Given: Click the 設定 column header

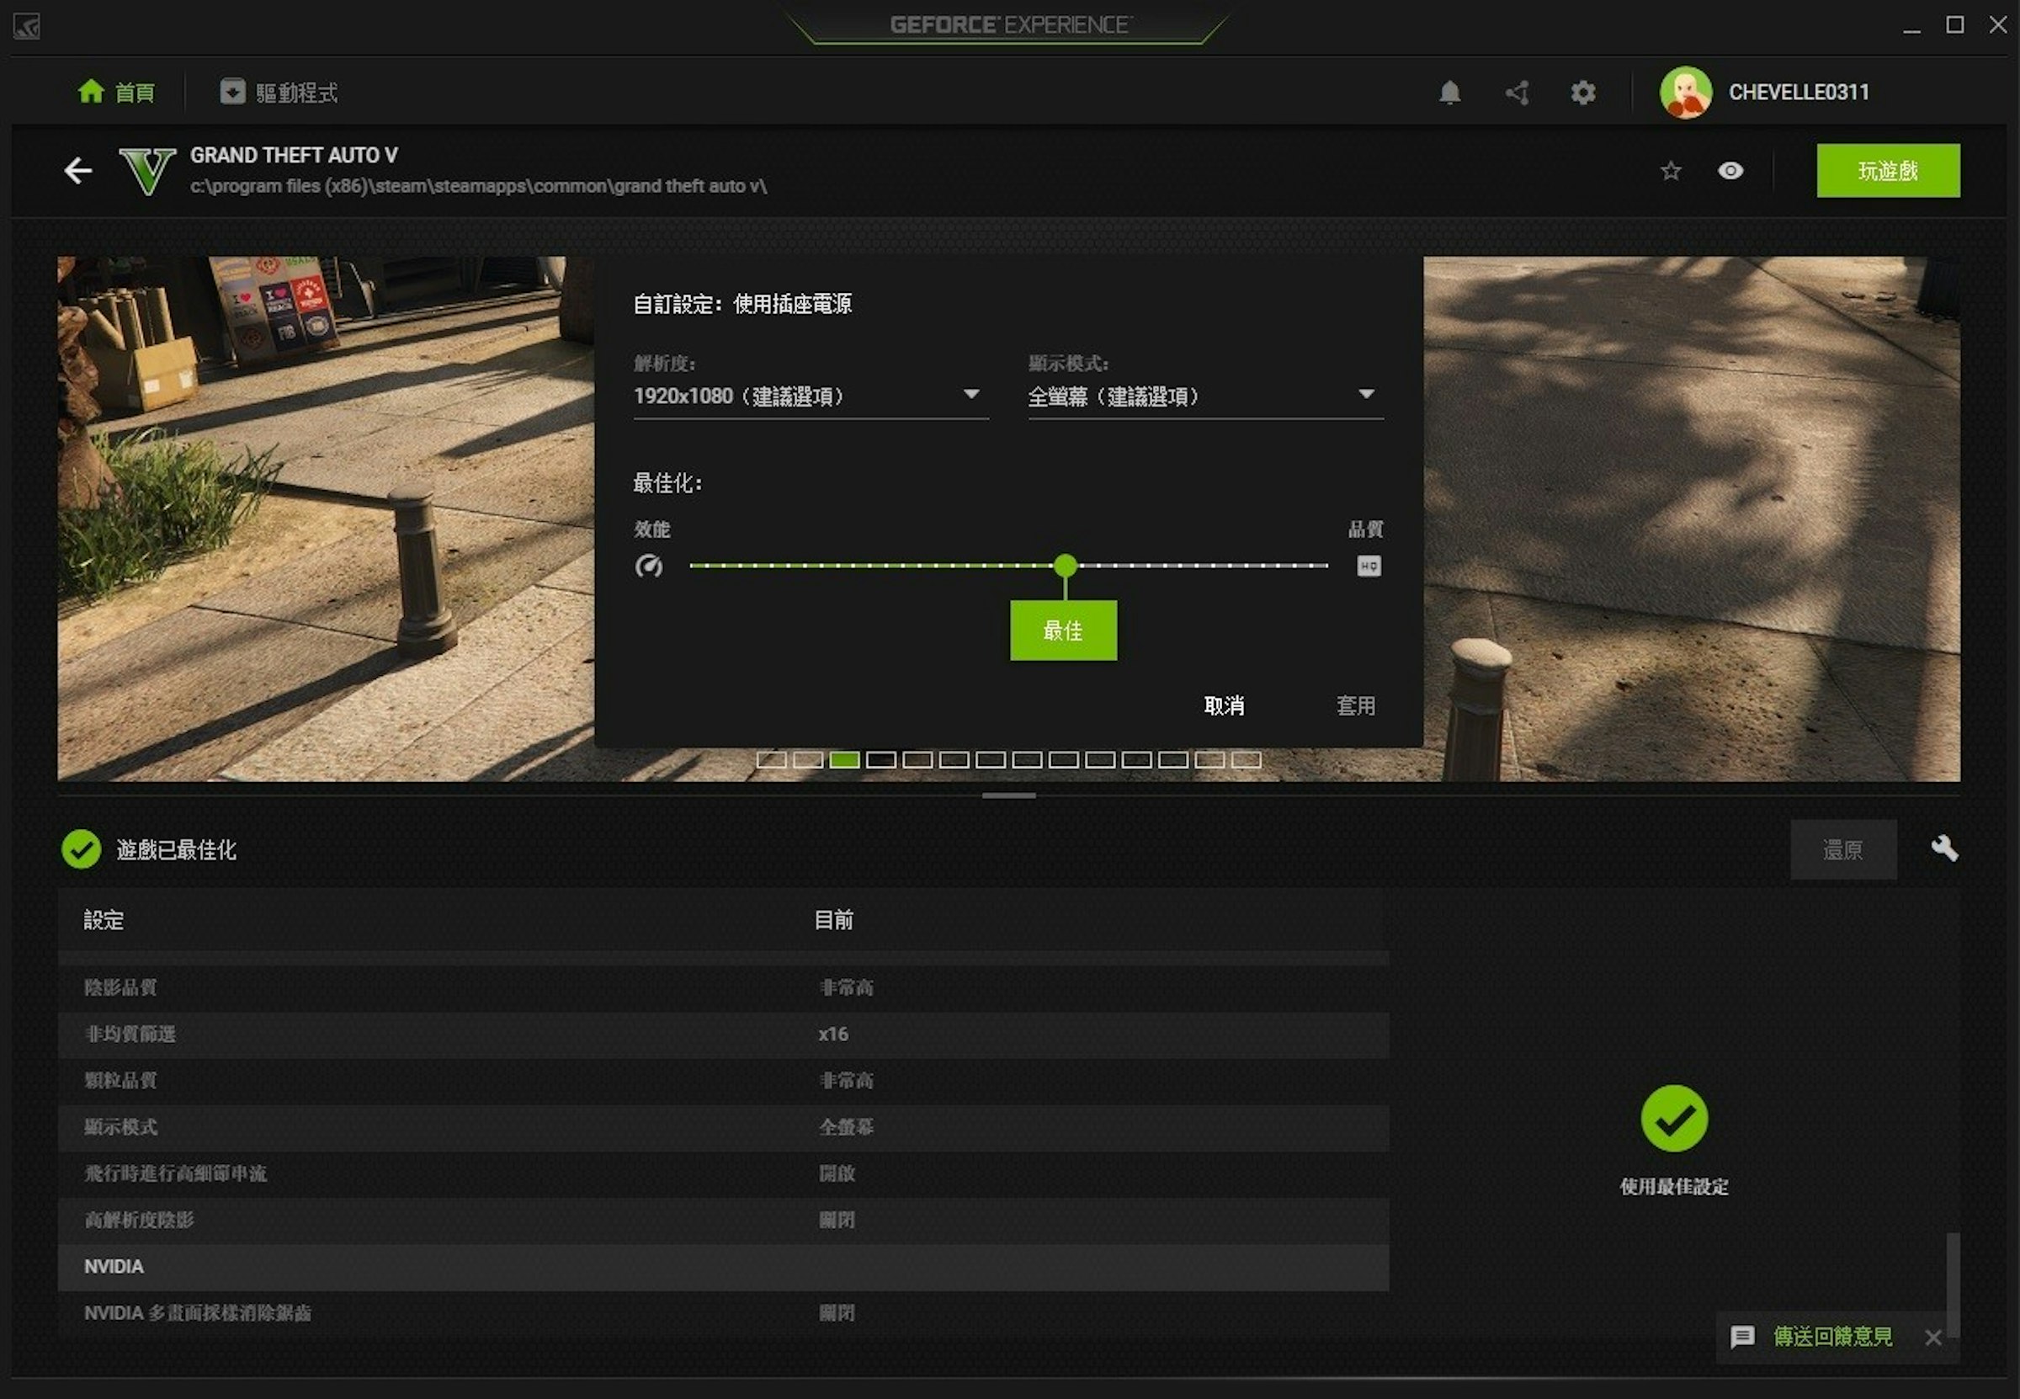Looking at the screenshot, I should click(x=104, y=918).
